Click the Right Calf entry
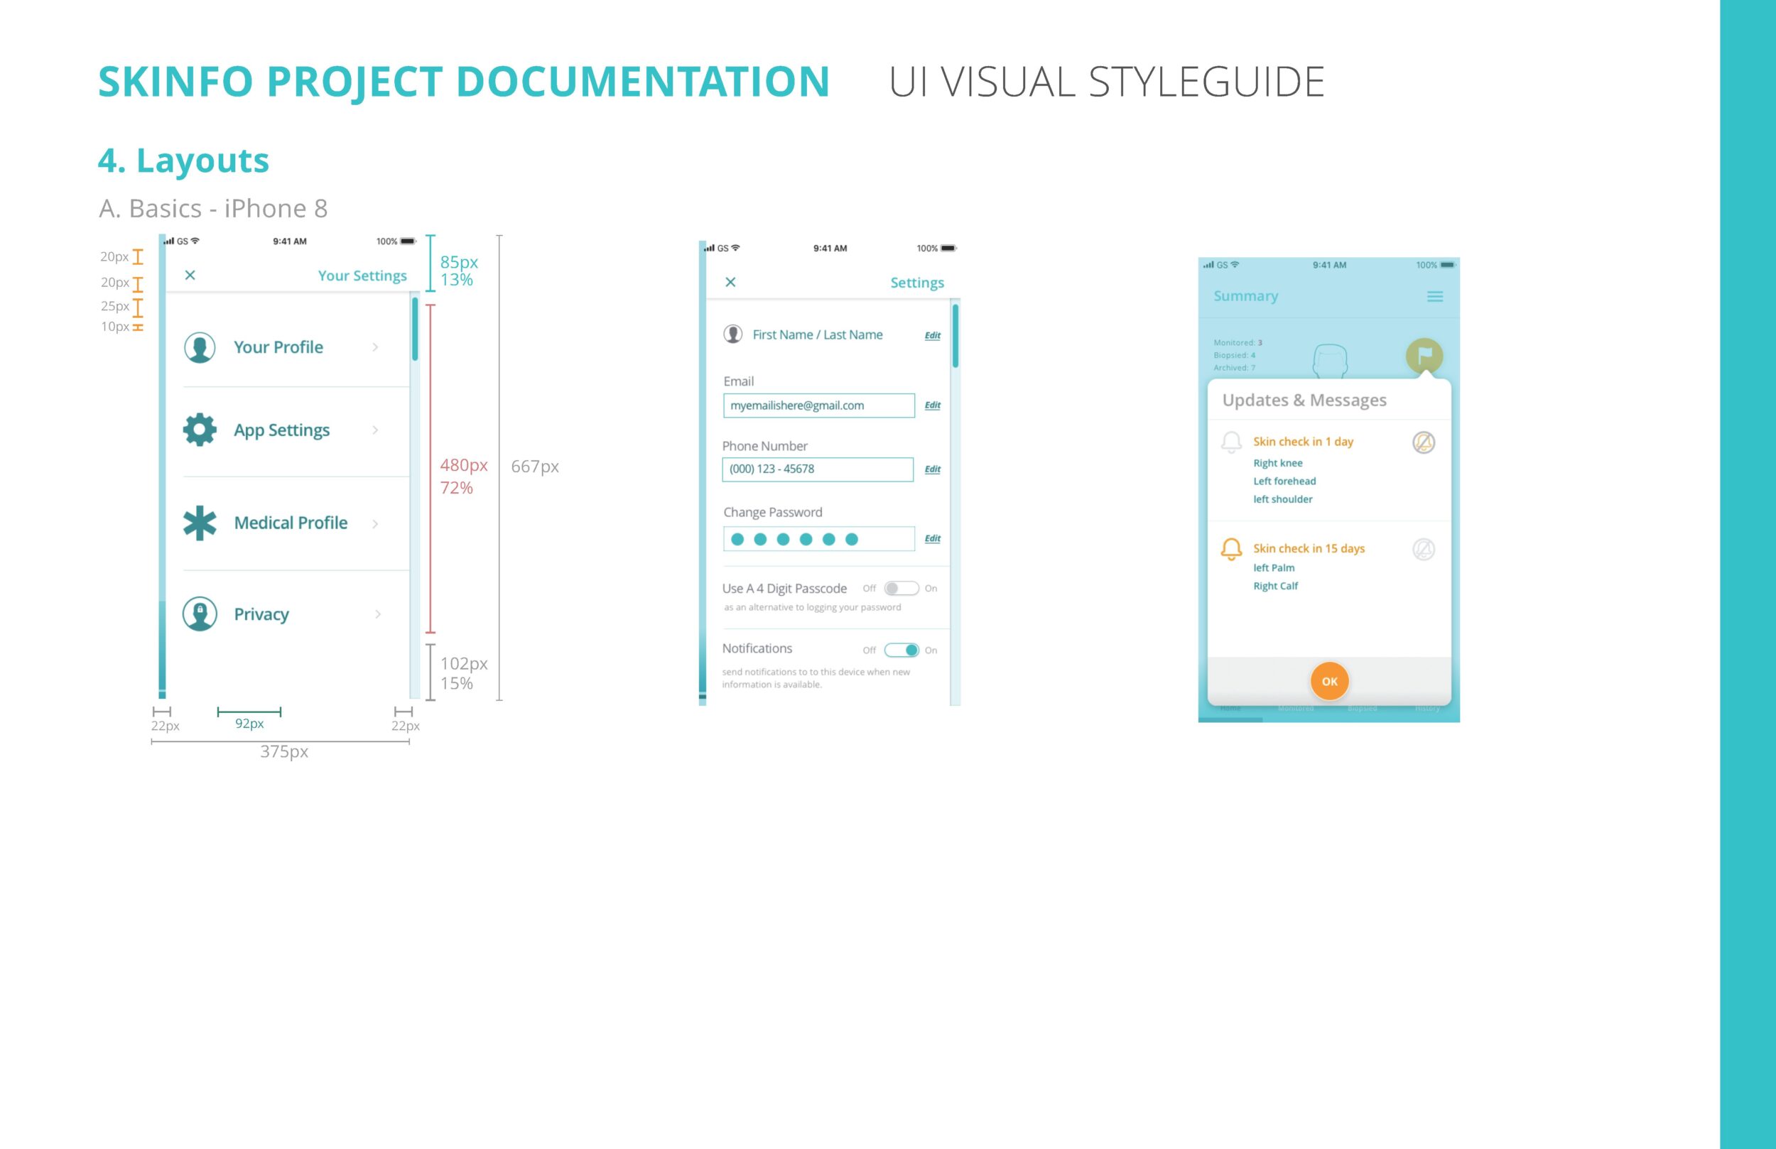The height and width of the screenshot is (1149, 1776). pos(1275,586)
